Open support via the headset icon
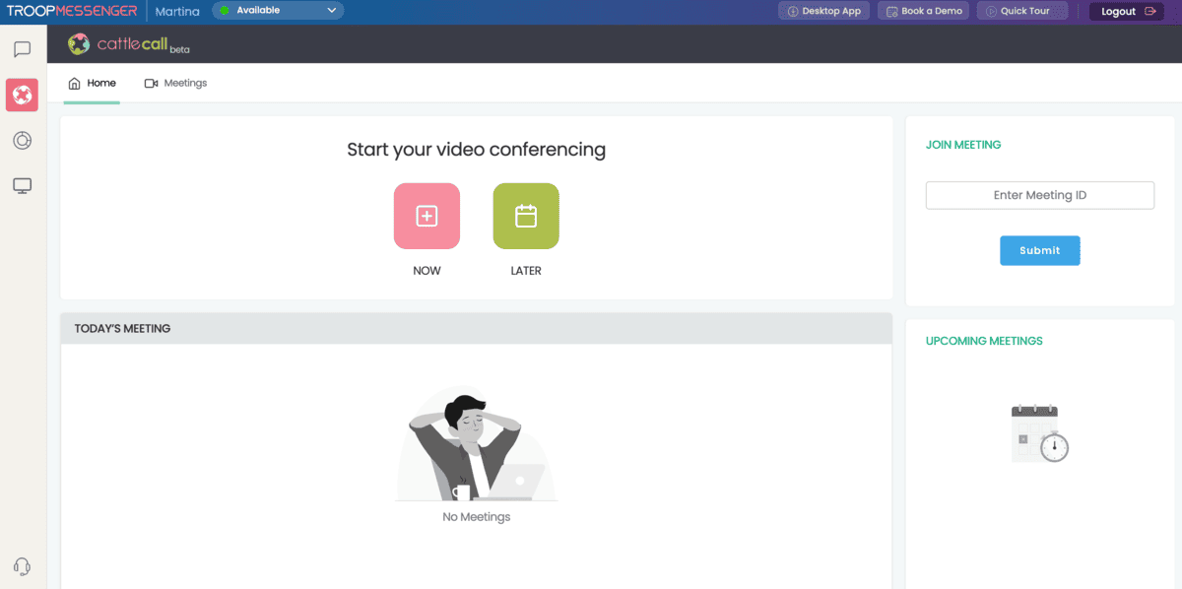The image size is (1182, 589). [22, 566]
